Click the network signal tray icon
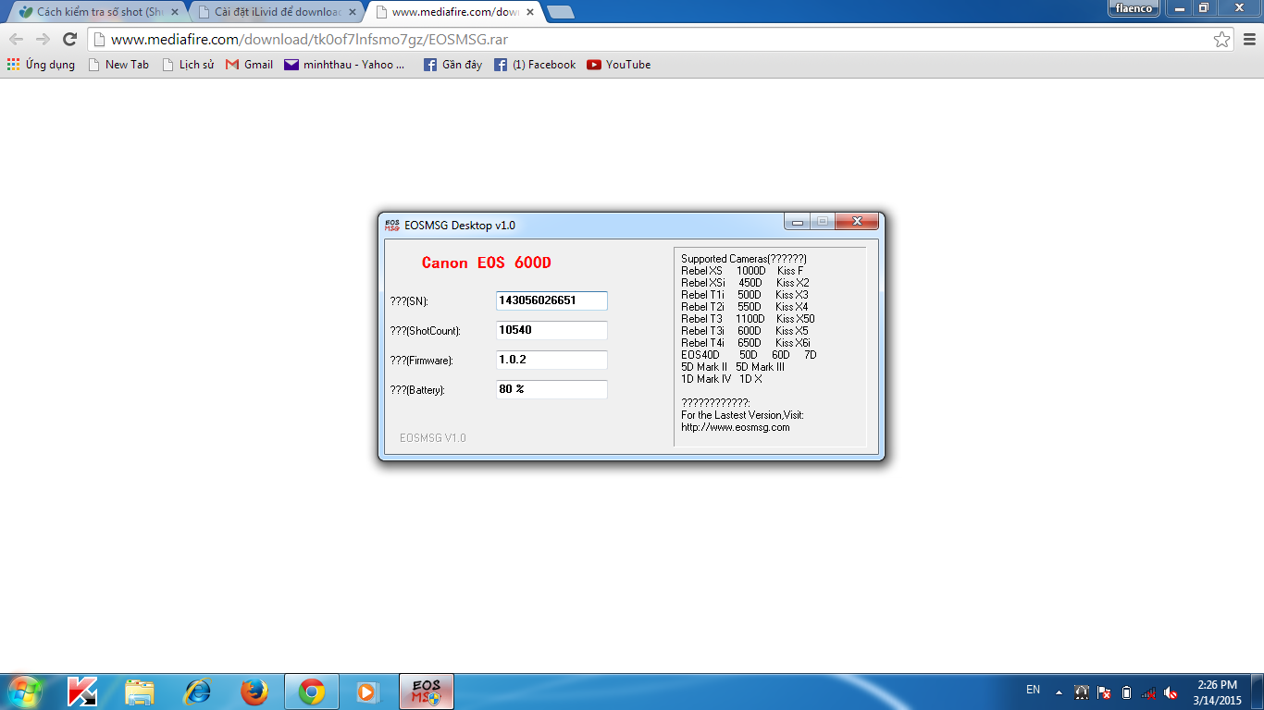The height and width of the screenshot is (710, 1264). [x=1148, y=692]
